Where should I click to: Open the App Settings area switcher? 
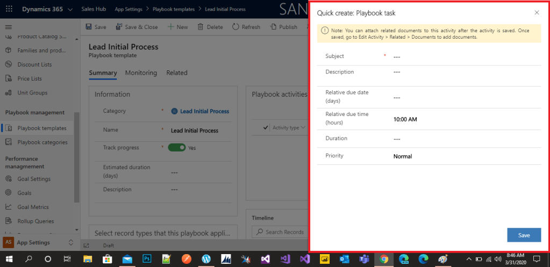[x=70, y=243]
